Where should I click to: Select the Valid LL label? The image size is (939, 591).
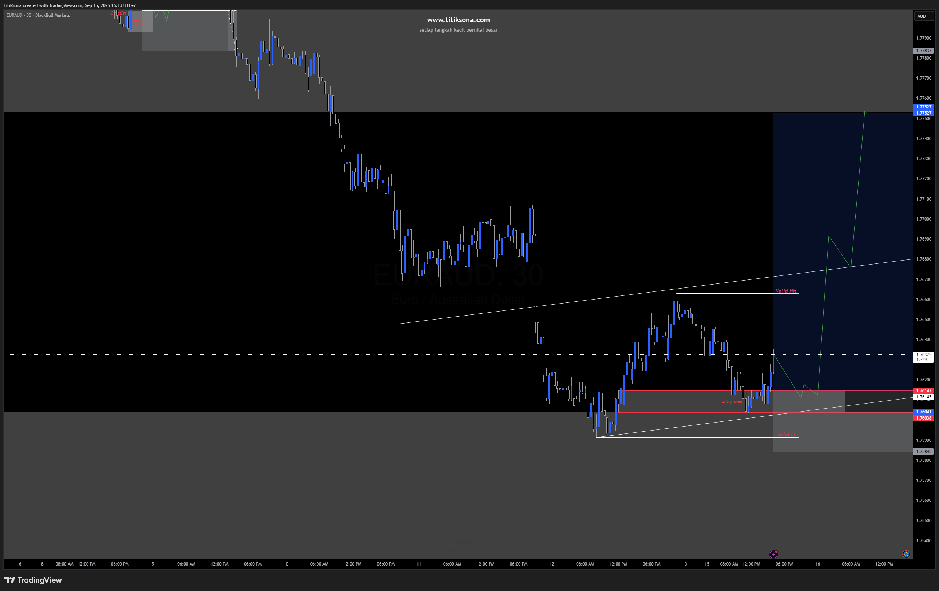coord(787,435)
